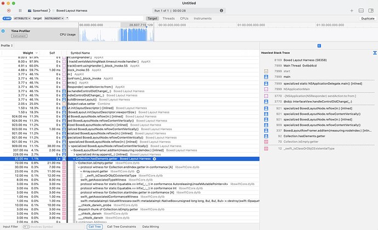Image resolution: width=378 pixels, height=230 pixels.
Task: Open the Profile detail type dropdown
Action: [7, 46]
